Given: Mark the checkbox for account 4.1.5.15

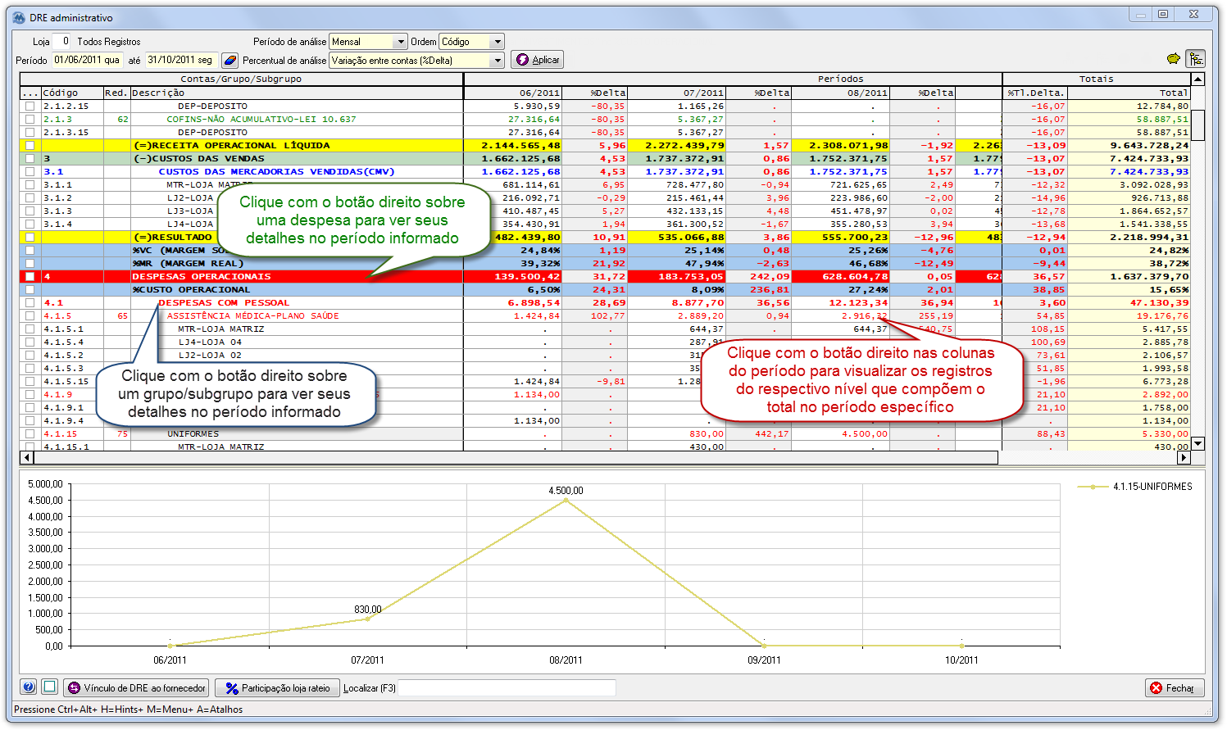Looking at the screenshot, I should (30, 382).
